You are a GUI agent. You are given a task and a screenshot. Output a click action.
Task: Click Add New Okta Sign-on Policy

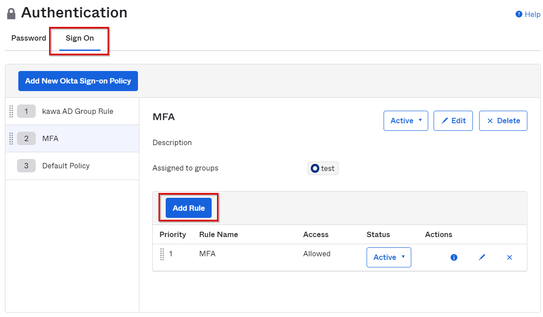(78, 81)
